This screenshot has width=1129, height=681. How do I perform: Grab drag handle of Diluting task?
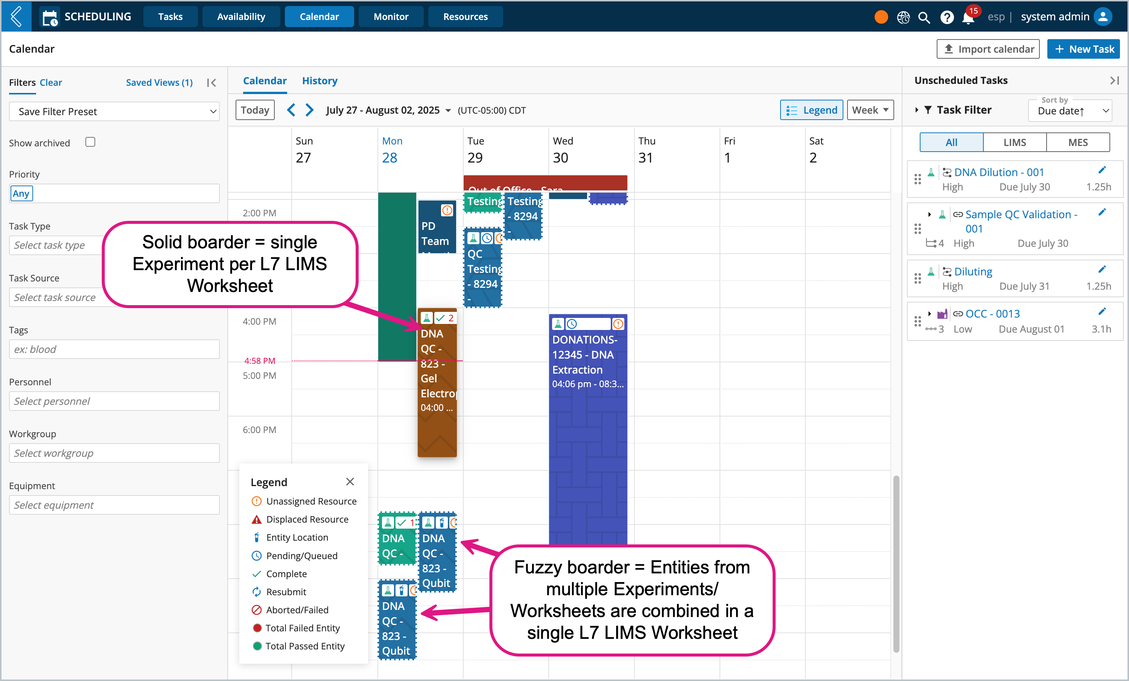918,278
